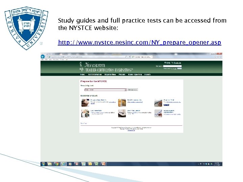Open the Contact Us link in the header
243x182 pixels.
(177, 63)
